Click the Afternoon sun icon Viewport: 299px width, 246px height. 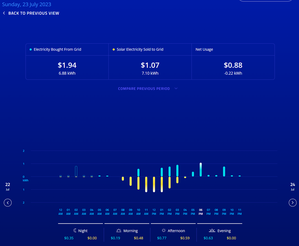point(164,230)
